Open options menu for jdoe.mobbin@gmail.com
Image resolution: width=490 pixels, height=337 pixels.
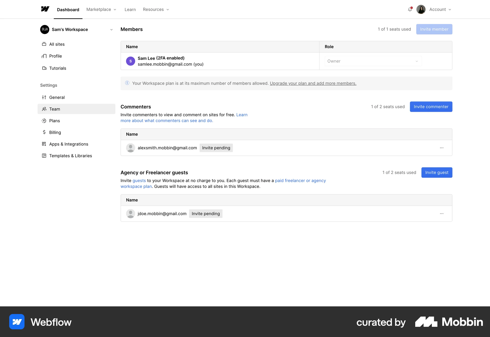click(x=442, y=214)
